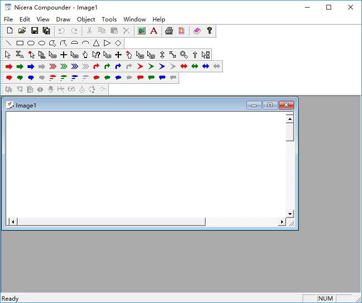This screenshot has height=303, width=362.
Task: Click the magnifier cursor icon
Action: click(x=184, y=55)
